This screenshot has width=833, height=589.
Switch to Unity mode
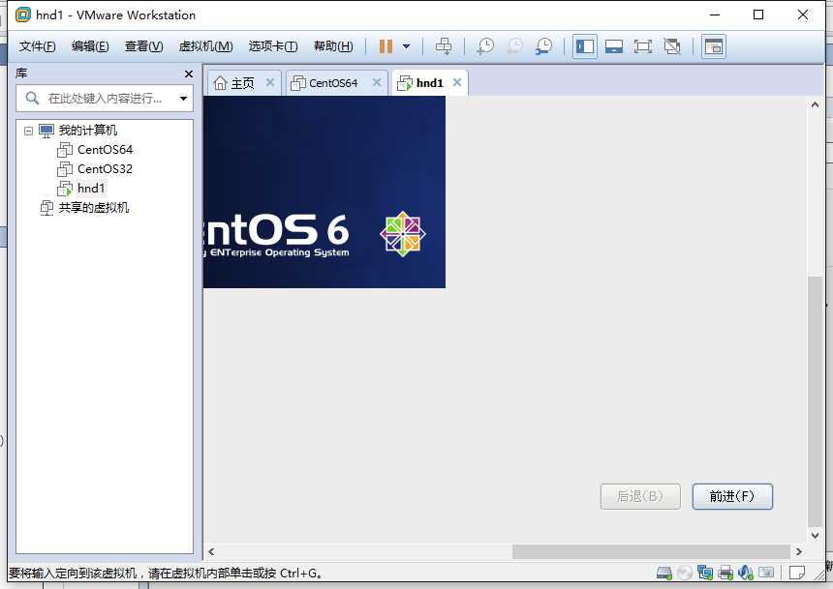pos(672,46)
